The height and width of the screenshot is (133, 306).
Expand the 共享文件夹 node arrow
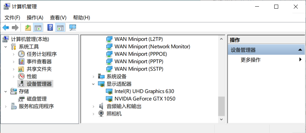click(14, 69)
